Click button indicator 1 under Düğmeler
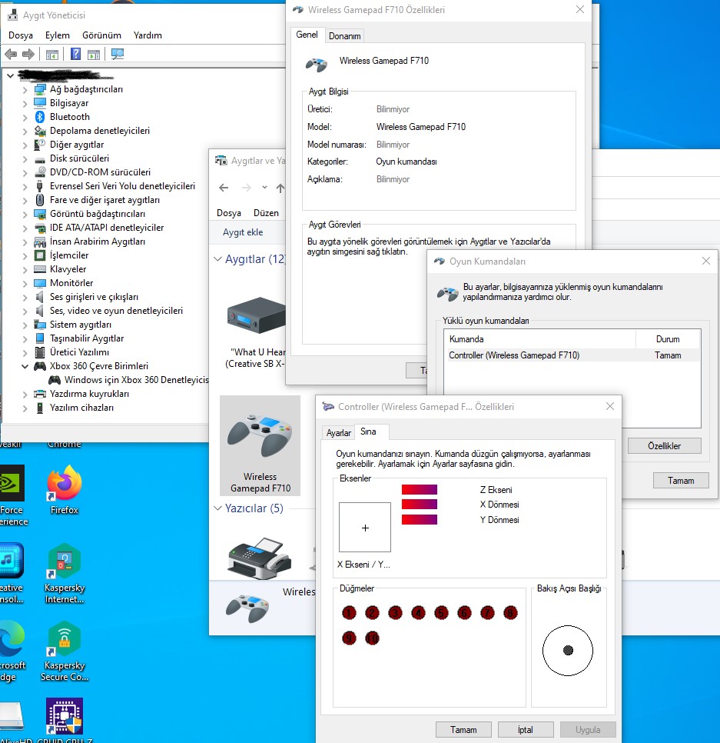720x743 pixels. (x=349, y=613)
